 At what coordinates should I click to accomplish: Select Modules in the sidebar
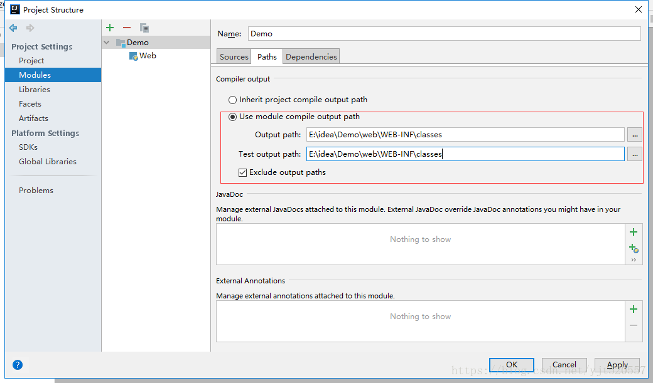click(53, 75)
